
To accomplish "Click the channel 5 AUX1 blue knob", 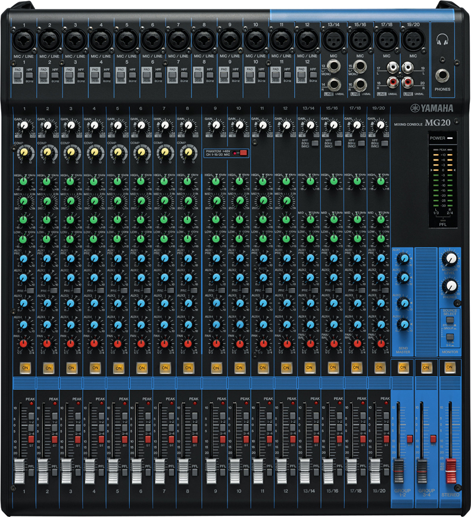I will click(117, 258).
